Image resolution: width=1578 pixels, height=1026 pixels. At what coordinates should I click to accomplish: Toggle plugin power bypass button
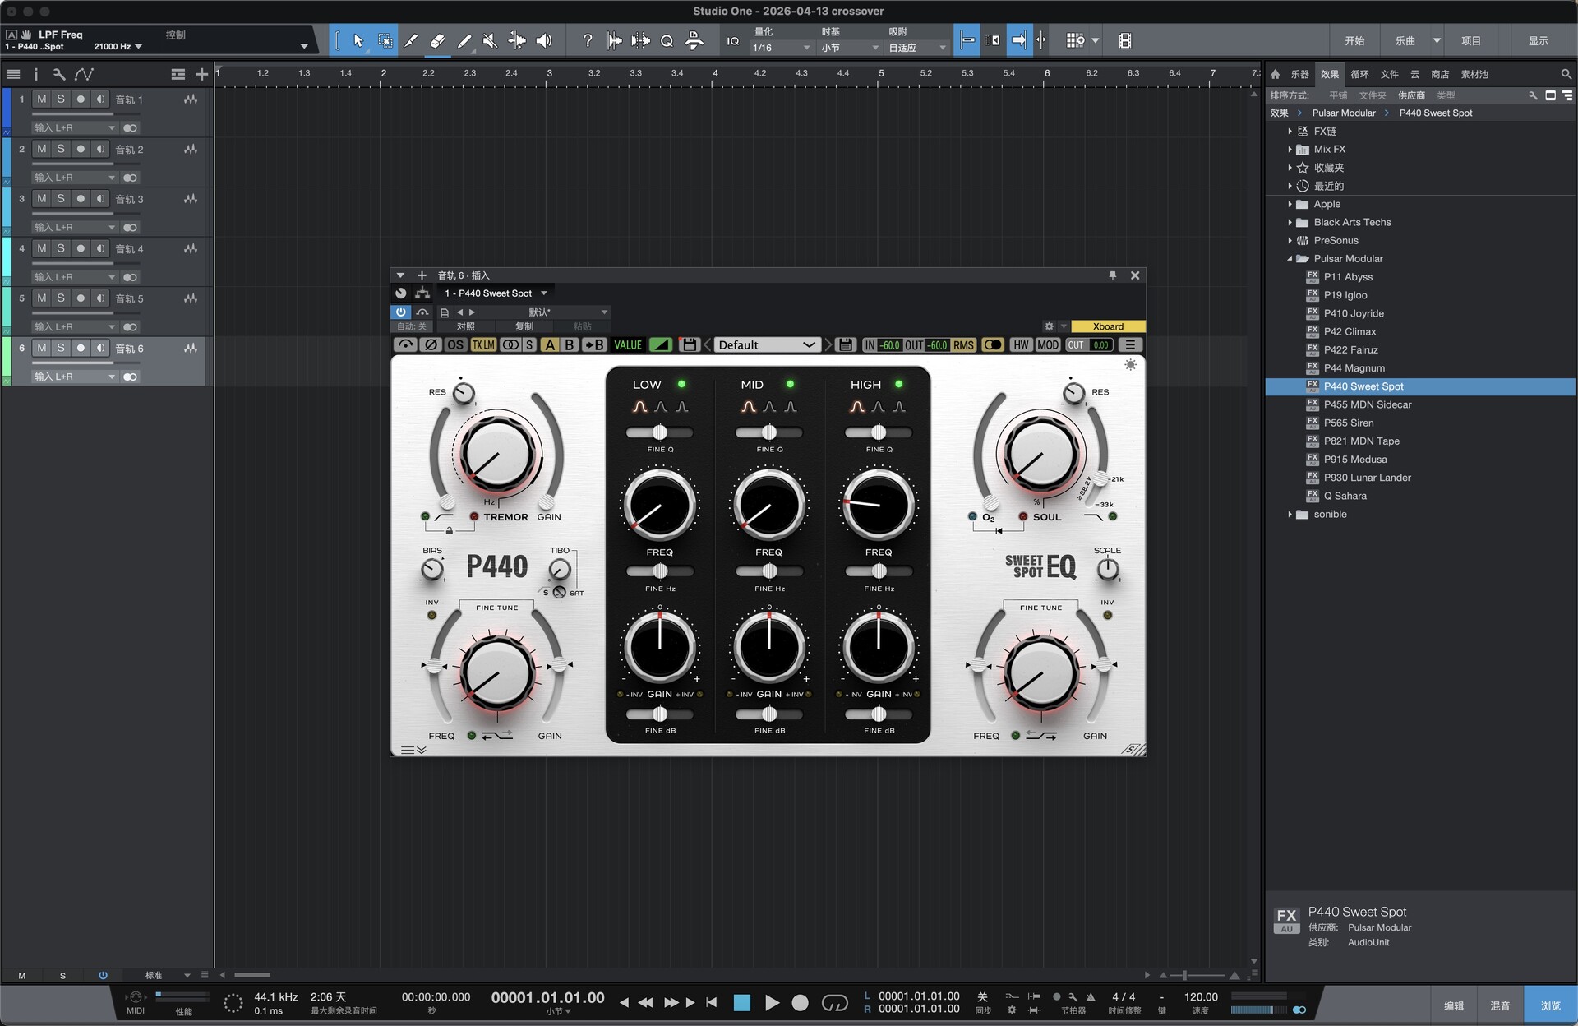(400, 312)
